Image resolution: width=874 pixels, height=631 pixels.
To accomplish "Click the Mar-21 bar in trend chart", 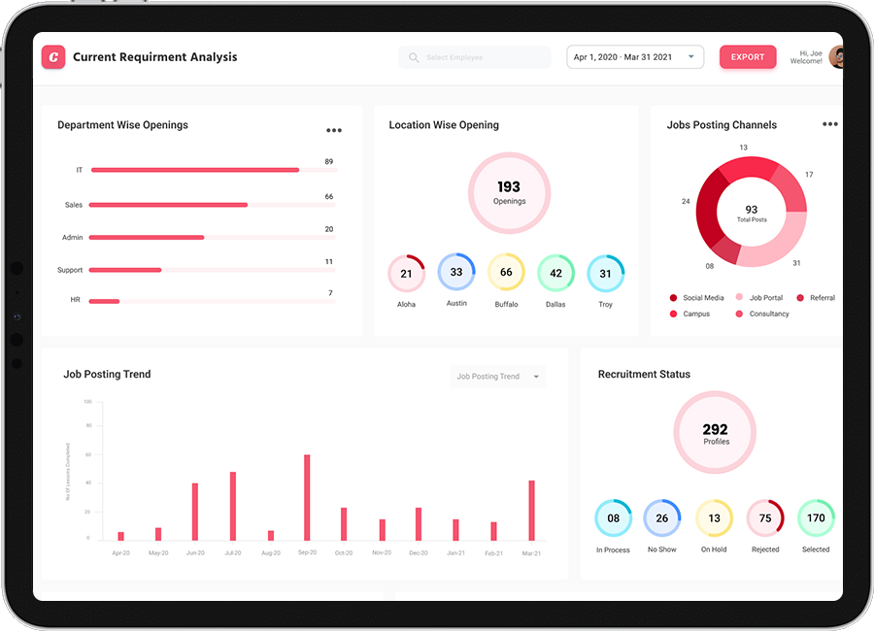I will tap(532, 511).
